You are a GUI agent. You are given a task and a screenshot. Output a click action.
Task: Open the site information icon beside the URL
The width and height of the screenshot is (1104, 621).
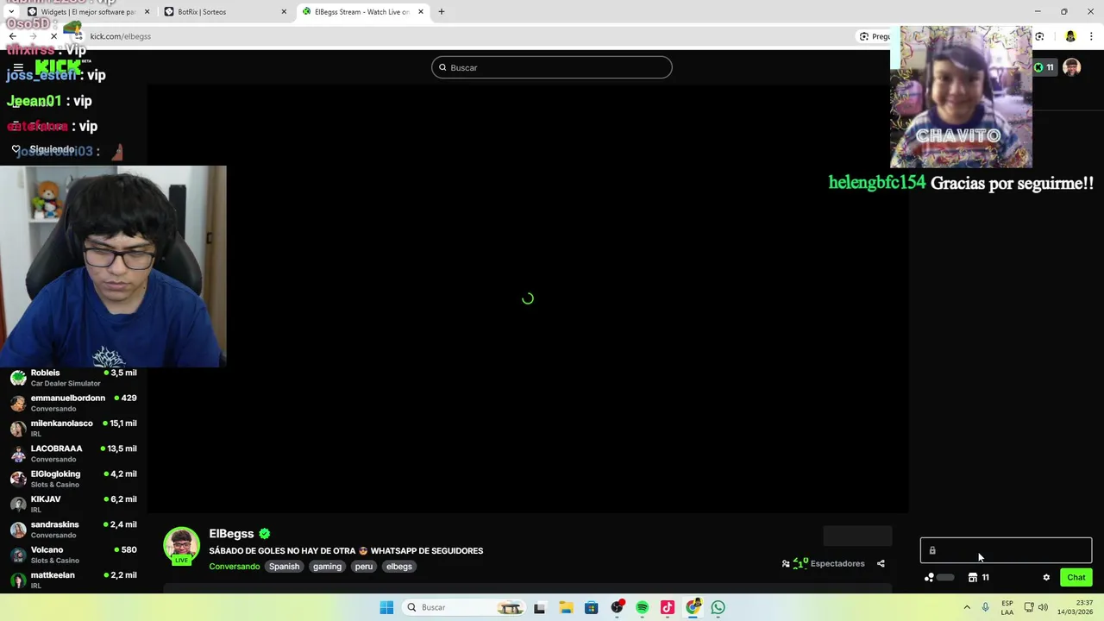[78, 36]
